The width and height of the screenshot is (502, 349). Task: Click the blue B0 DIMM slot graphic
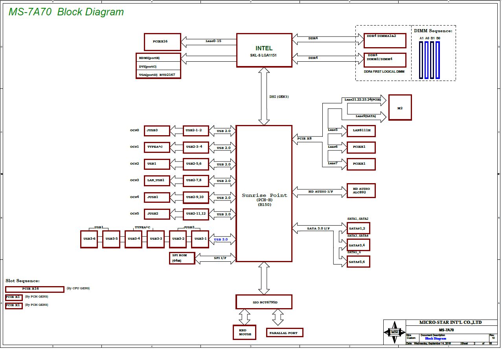[x=438, y=60]
